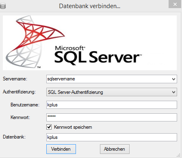Click the Servername label text
Viewport: 182px width, 158px height.
point(15,79)
